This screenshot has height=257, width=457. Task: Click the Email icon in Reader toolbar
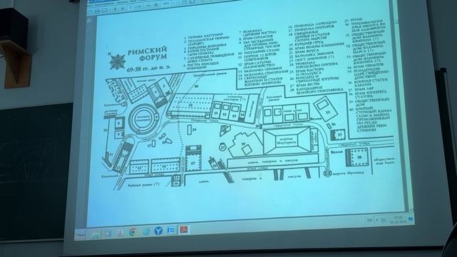point(105,10)
